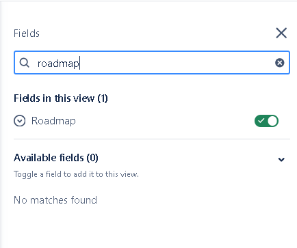Click the divider line below Roadmap row
The width and height of the screenshot is (297, 248).
(152, 139)
